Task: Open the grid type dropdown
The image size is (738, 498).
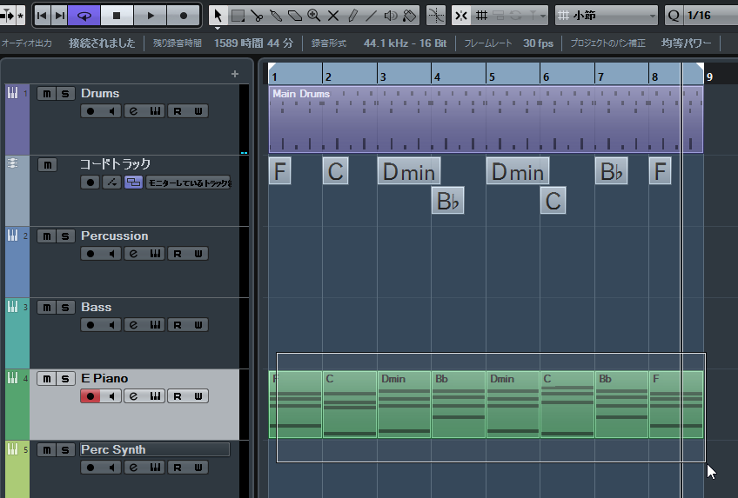Action: [x=607, y=16]
